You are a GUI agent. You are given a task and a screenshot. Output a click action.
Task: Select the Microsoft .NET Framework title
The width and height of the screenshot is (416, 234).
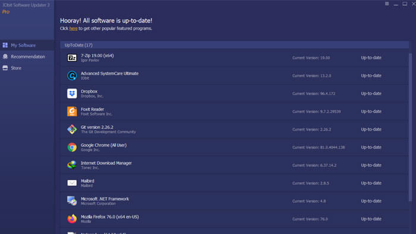[105, 199]
